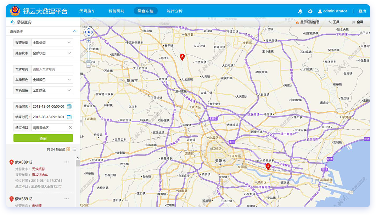Click the administrator username
This screenshot has width=376, height=215.
tap(335, 11)
